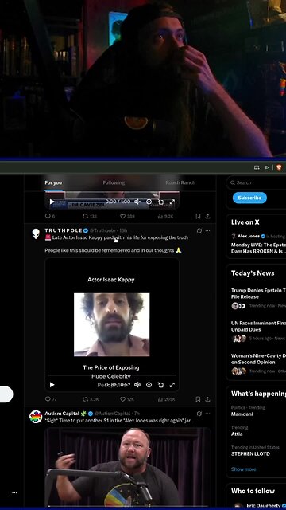The image size is (286, 510).
Task: Click Grok icon on Autism Capital post
Action: click(x=199, y=414)
